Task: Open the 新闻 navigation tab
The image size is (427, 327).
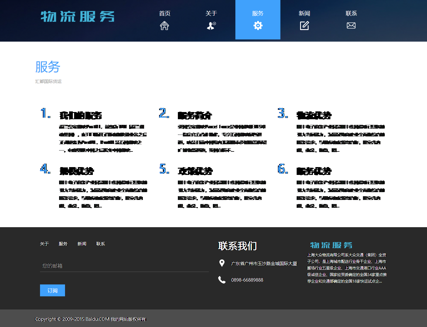Action: pos(304,20)
